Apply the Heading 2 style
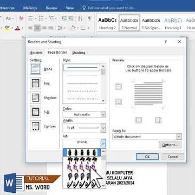 (x=107, y=23)
